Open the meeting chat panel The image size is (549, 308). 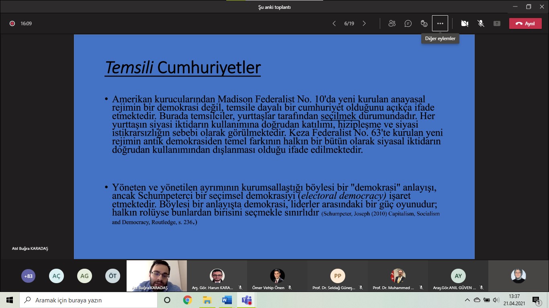(408, 24)
